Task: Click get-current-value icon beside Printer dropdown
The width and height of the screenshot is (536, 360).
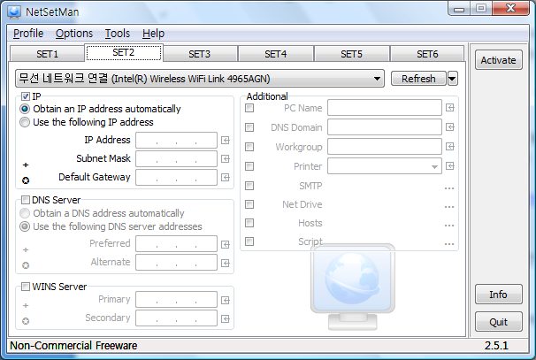Action: tap(450, 165)
